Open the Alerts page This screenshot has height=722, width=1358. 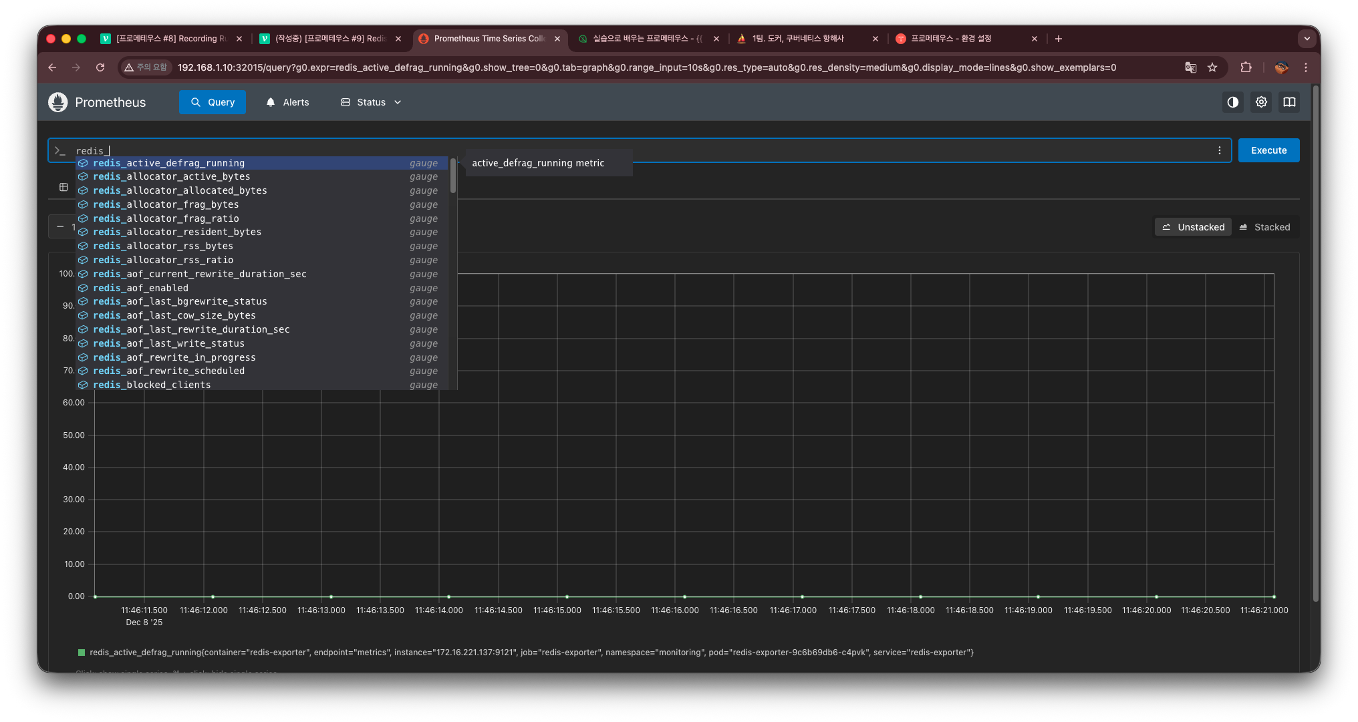coord(287,102)
